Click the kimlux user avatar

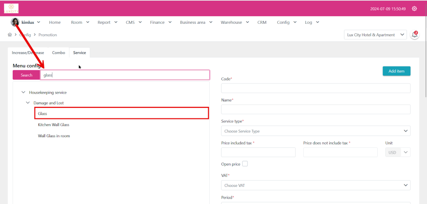pyautogui.click(x=15, y=22)
